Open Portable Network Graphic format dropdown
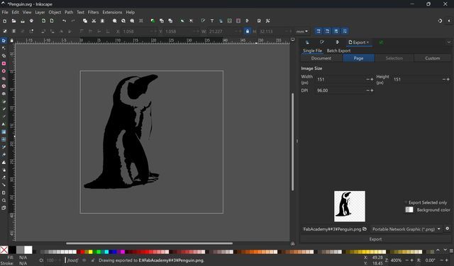 coord(406,229)
